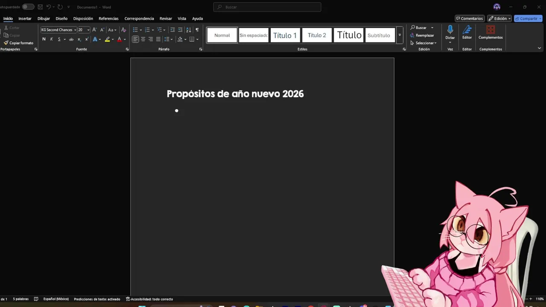Click the Increase font size icon
This screenshot has width=546, height=307.
[94, 30]
